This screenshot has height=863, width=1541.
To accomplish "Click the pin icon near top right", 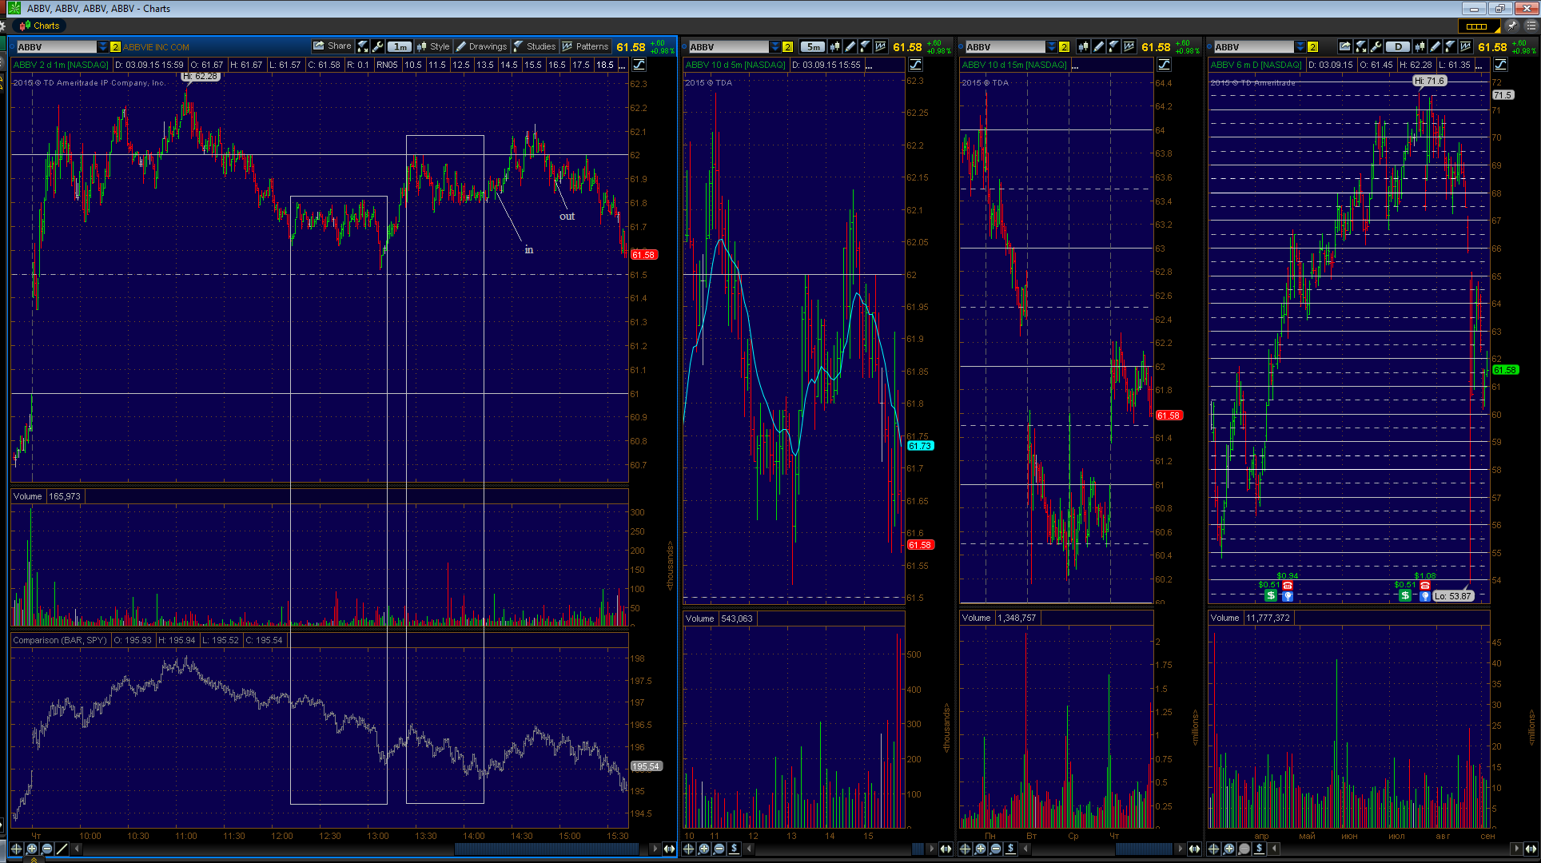I will [x=1511, y=26].
